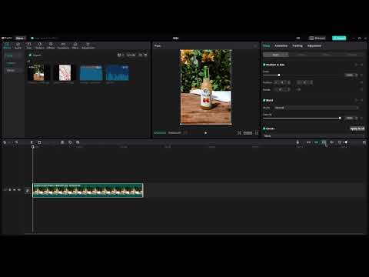369x277 pixels.
Task: Switch to the Animation tab
Action: click(281, 45)
